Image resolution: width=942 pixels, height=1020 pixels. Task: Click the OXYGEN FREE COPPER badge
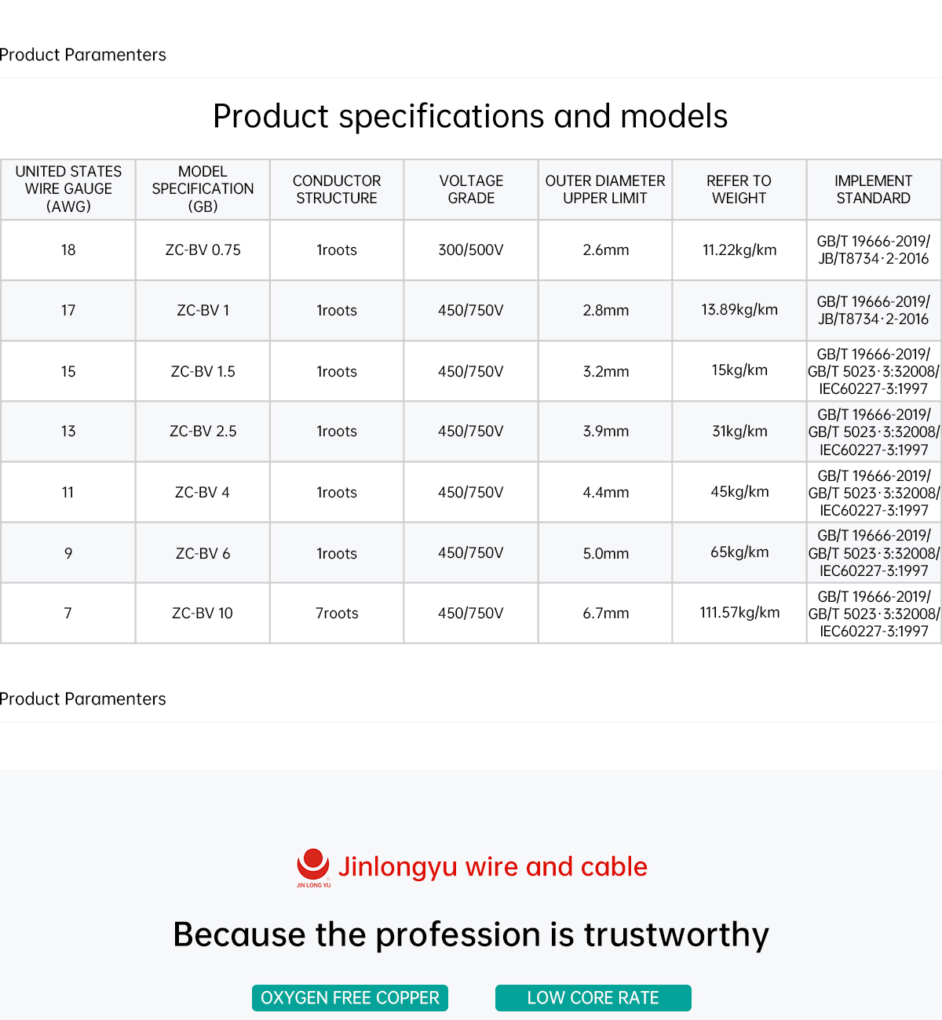click(350, 998)
